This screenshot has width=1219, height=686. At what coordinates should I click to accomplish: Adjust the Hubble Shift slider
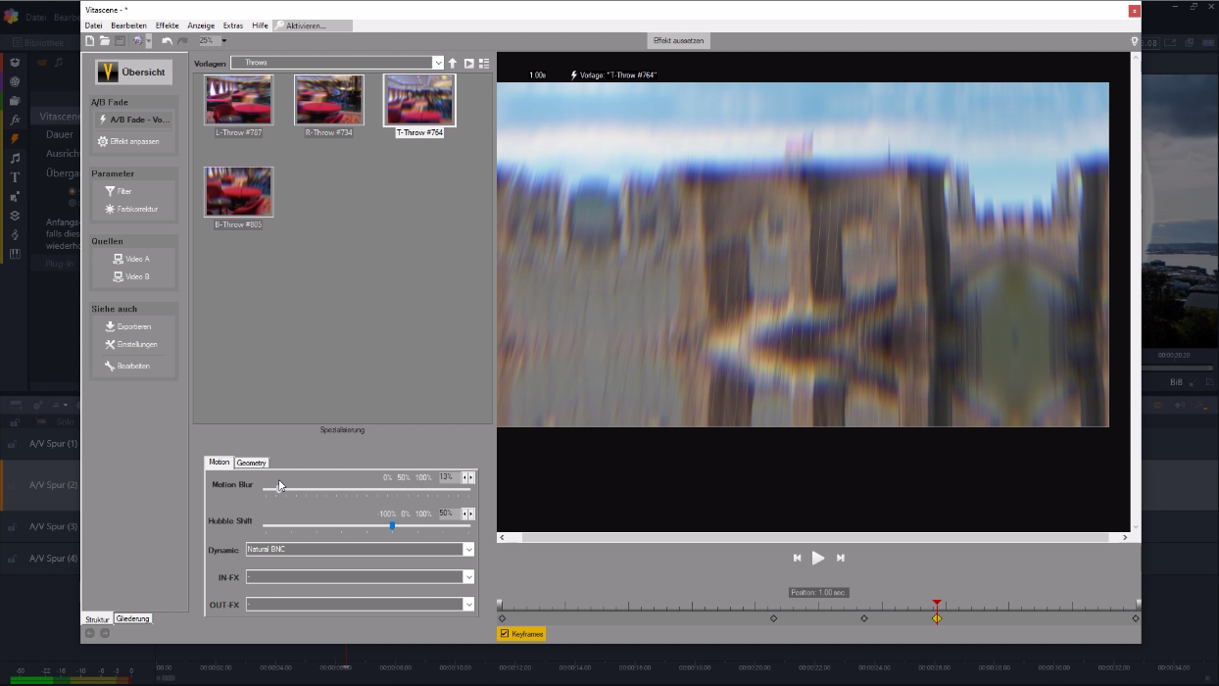tap(391, 525)
